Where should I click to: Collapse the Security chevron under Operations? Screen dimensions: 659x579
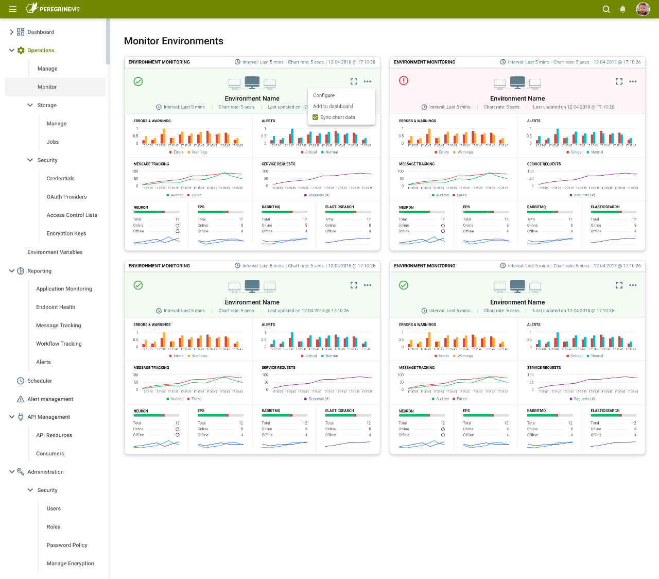(30, 160)
